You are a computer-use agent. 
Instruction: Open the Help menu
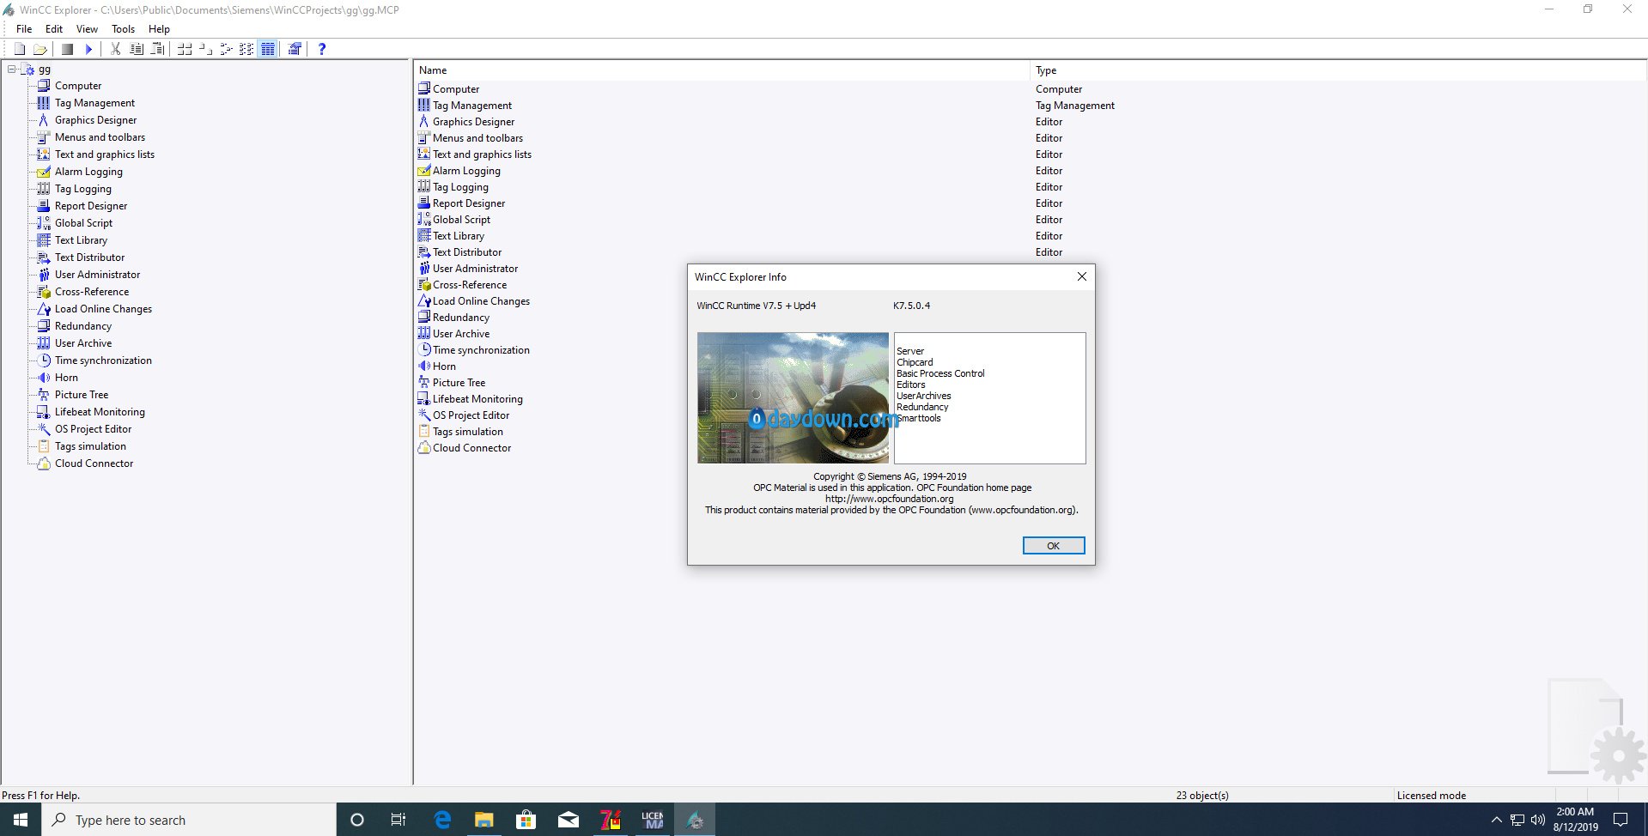coord(159,28)
